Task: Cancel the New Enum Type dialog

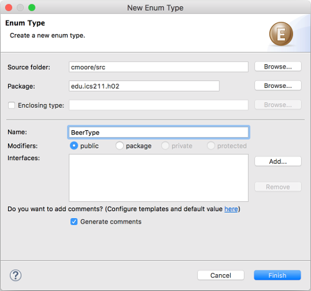Action: pyautogui.click(x=221, y=275)
